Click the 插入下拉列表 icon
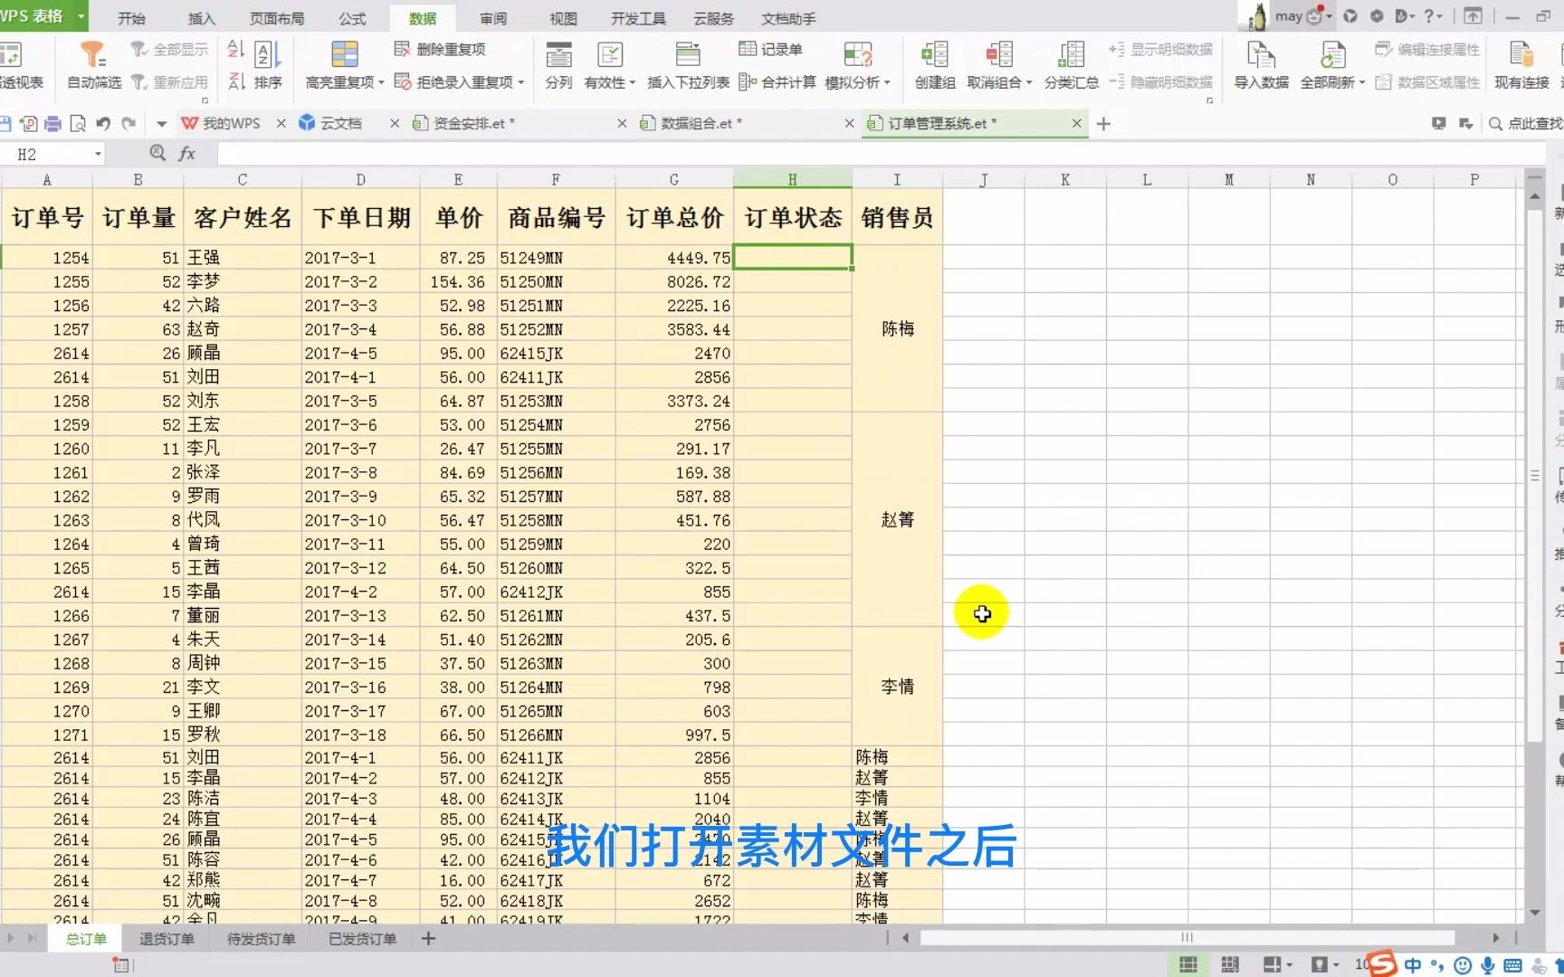The height and width of the screenshot is (977, 1564). 688,63
